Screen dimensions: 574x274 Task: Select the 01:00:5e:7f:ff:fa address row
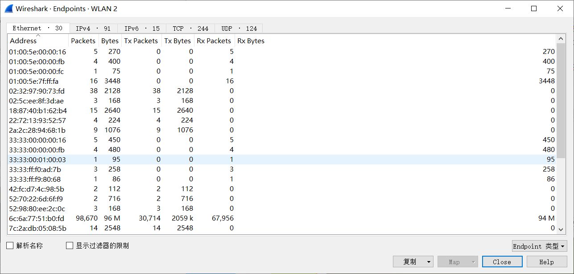tap(34, 81)
